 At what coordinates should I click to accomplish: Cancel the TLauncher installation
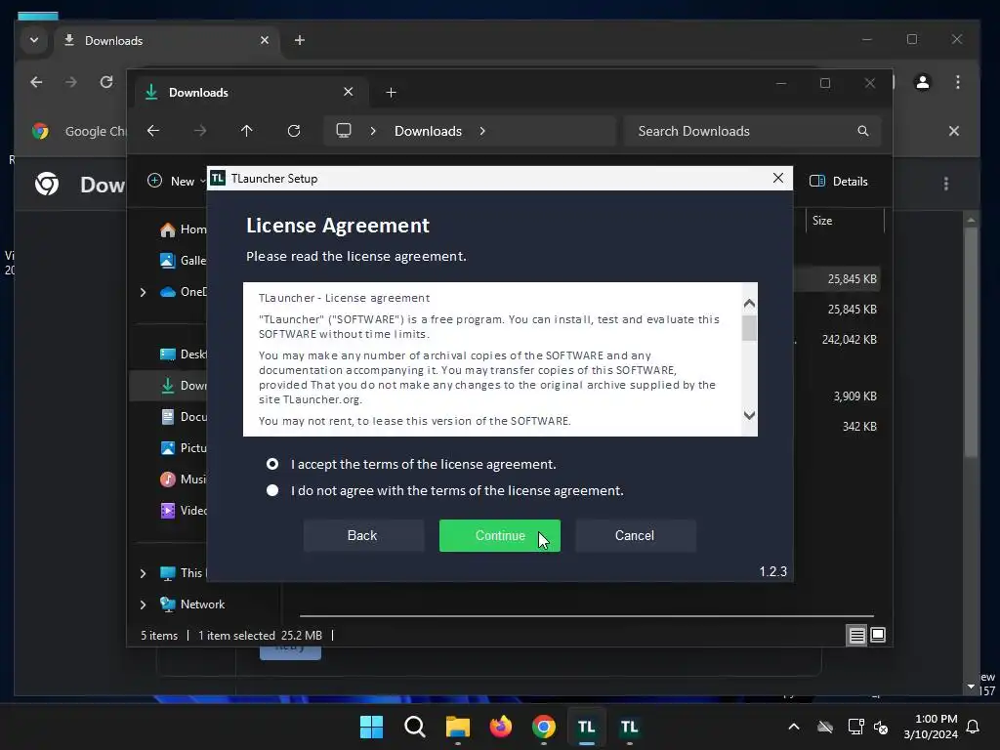pyautogui.click(x=635, y=536)
